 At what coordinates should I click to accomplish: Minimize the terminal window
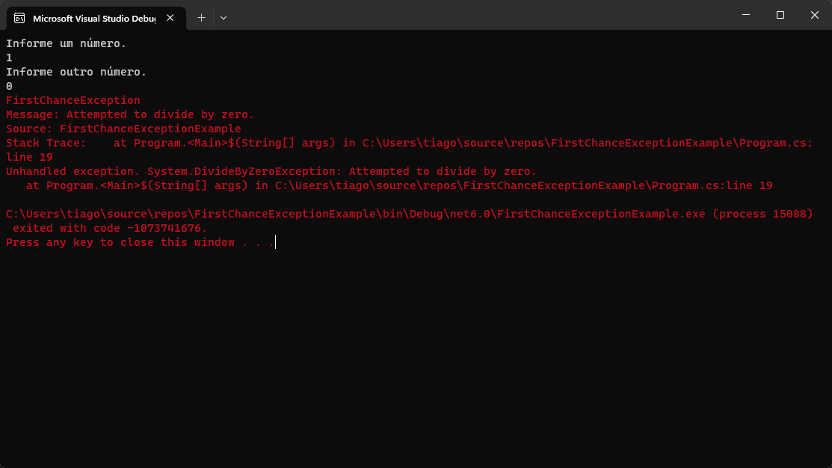pyautogui.click(x=746, y=15)
